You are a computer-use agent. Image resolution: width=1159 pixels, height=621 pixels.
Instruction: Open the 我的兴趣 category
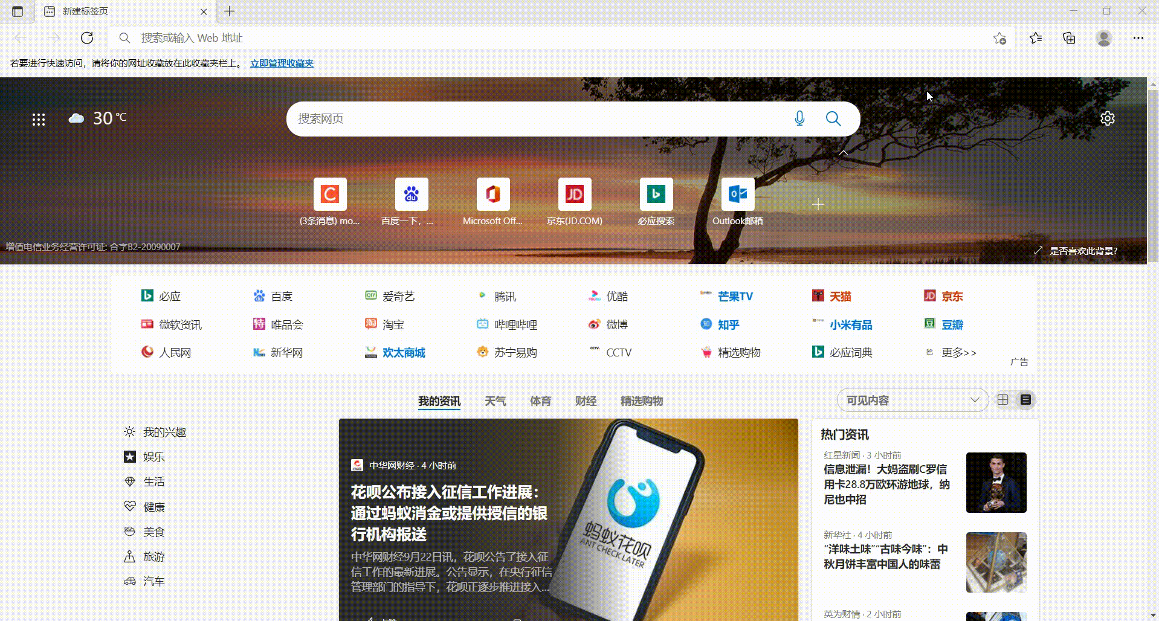pos(155,433)
